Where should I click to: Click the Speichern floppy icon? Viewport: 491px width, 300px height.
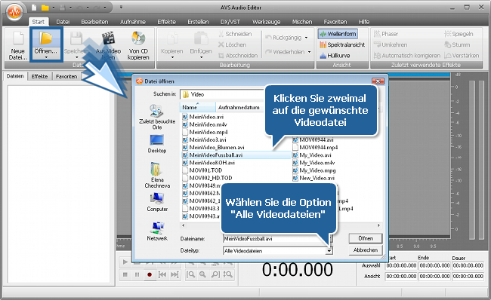click(76, 38)
